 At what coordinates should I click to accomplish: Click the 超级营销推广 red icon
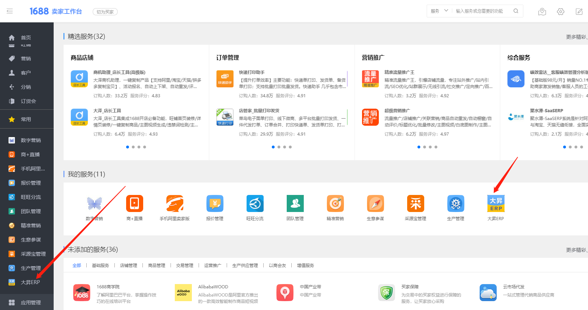pyautogui.click(x=370, y=117)
